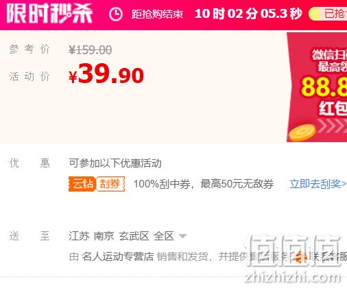Click the chevron arrows on red packet banner
The width and height of the screenshot is (347, 289).
pos(332,126)
